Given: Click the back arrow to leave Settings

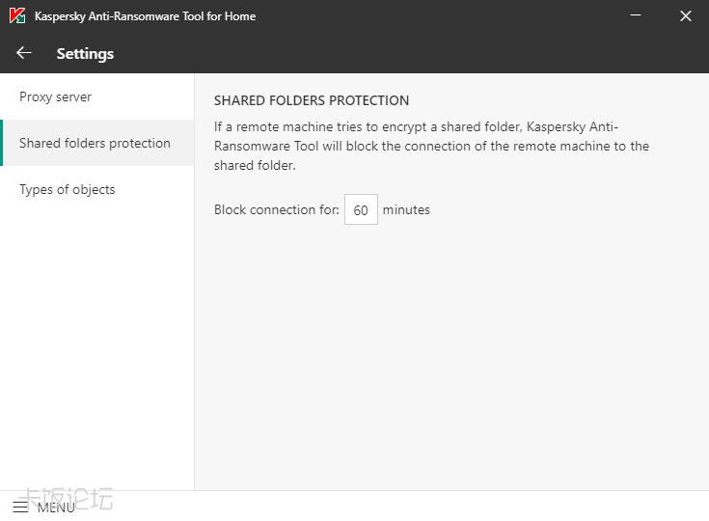Looking at the screenshot, I should pos(24,53).
